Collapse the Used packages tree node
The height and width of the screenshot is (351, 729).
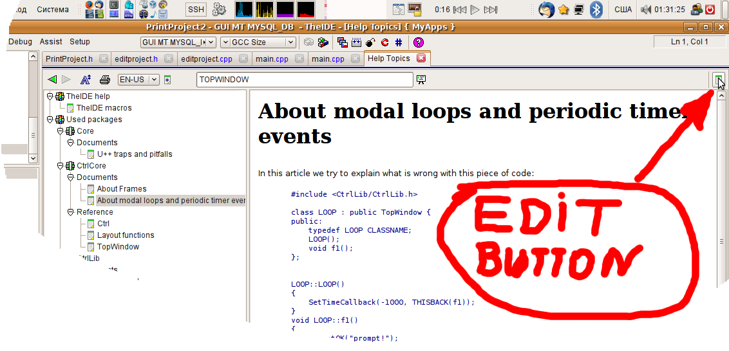click(x=50, y=120)
